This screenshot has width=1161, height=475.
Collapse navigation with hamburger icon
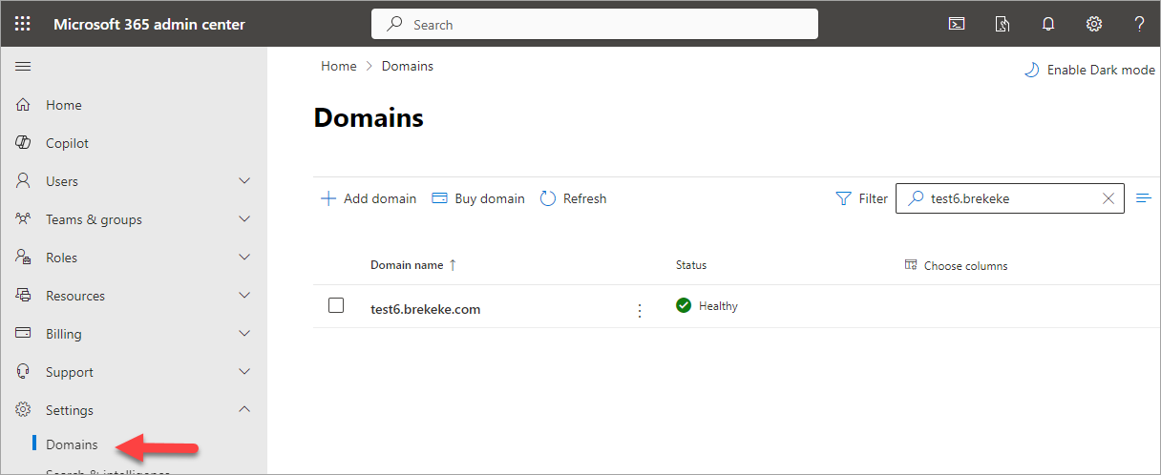(23, 66)
